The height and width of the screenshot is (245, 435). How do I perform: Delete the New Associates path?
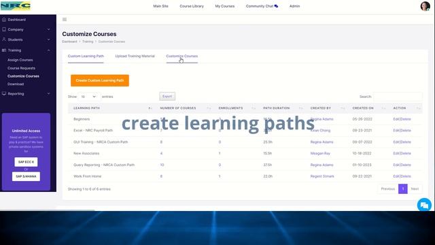point(406,153)
